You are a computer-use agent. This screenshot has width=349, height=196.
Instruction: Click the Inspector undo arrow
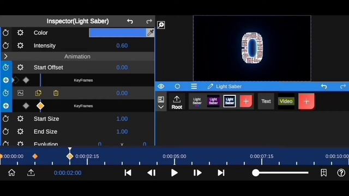pyautogui.click(x=130, y=21)
